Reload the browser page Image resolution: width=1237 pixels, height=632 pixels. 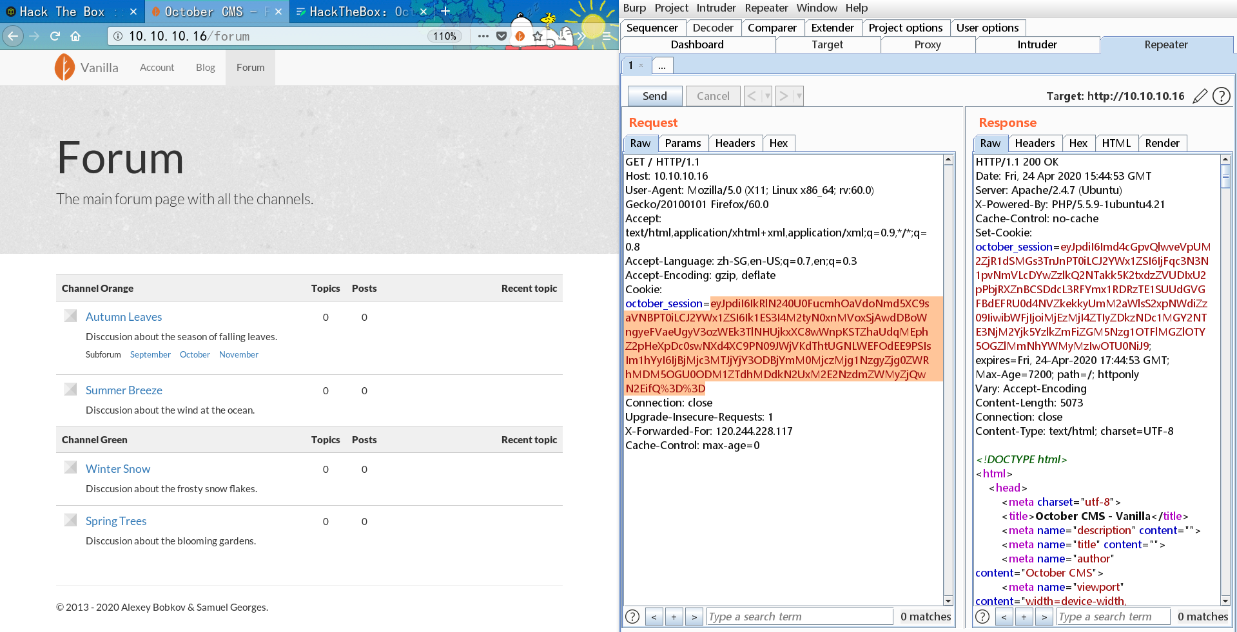(x=55, y=36)
